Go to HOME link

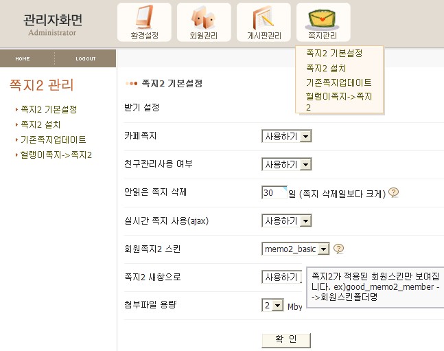(23, 58)
